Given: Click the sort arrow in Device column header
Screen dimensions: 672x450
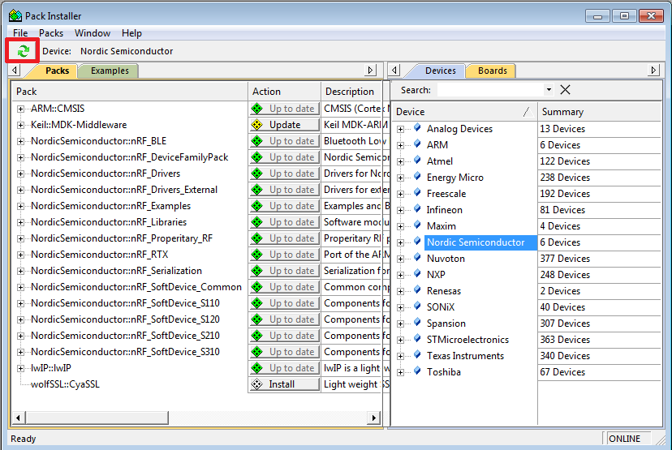Looking at the screenshot, I should tap(528, 112).
